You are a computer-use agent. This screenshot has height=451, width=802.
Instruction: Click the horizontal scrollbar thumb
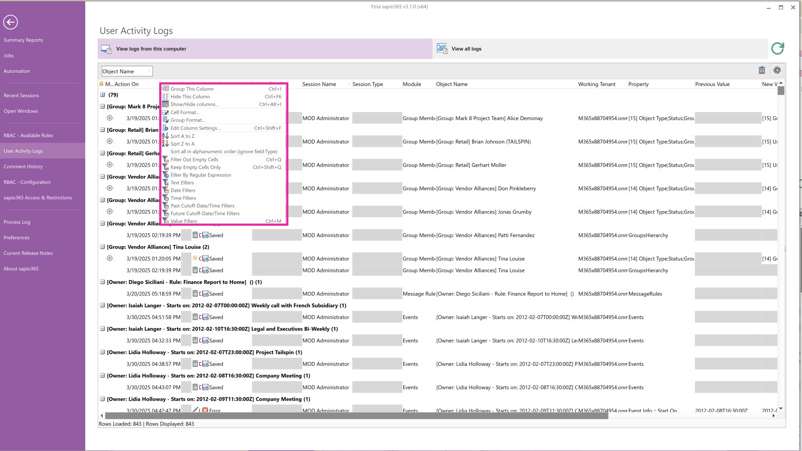tap(356, 416)
